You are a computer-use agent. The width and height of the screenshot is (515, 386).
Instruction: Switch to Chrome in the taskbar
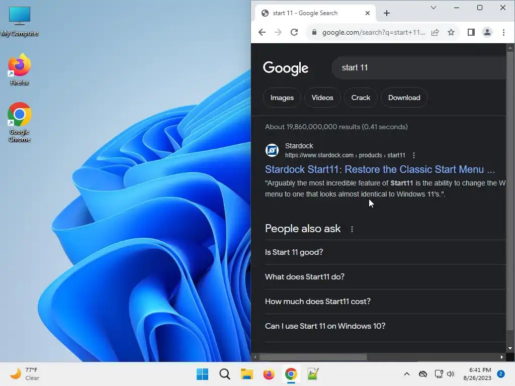pyautogui.click(x=291, y=374)
